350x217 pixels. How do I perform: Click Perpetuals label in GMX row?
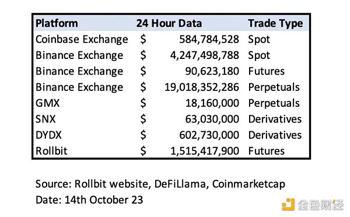click(x=274, y=104)
